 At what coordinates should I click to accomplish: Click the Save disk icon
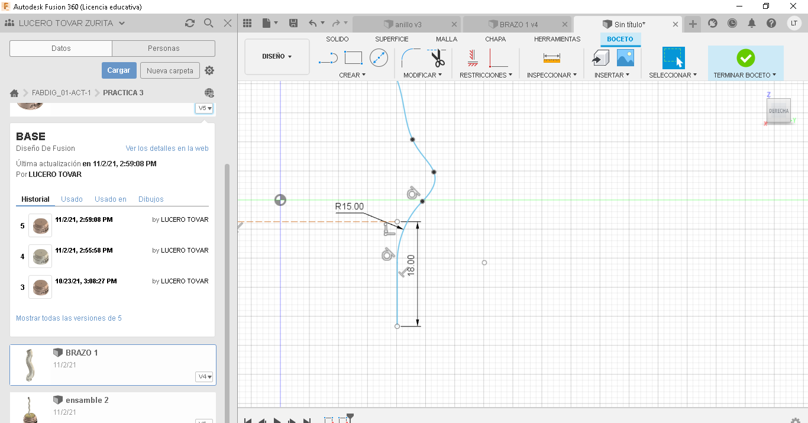click(x=293, y=23)
